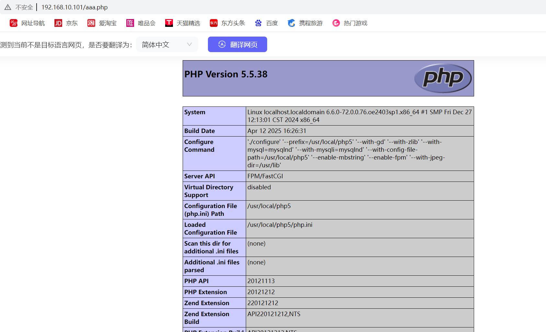546x332 pixels.
Task: Open the 热门游戏 bookmark icon
Action: click(x=336, y=23)
